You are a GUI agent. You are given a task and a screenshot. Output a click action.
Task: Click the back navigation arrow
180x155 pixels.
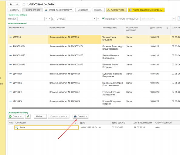[11, 4]
